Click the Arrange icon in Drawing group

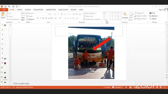coord(125,14)
